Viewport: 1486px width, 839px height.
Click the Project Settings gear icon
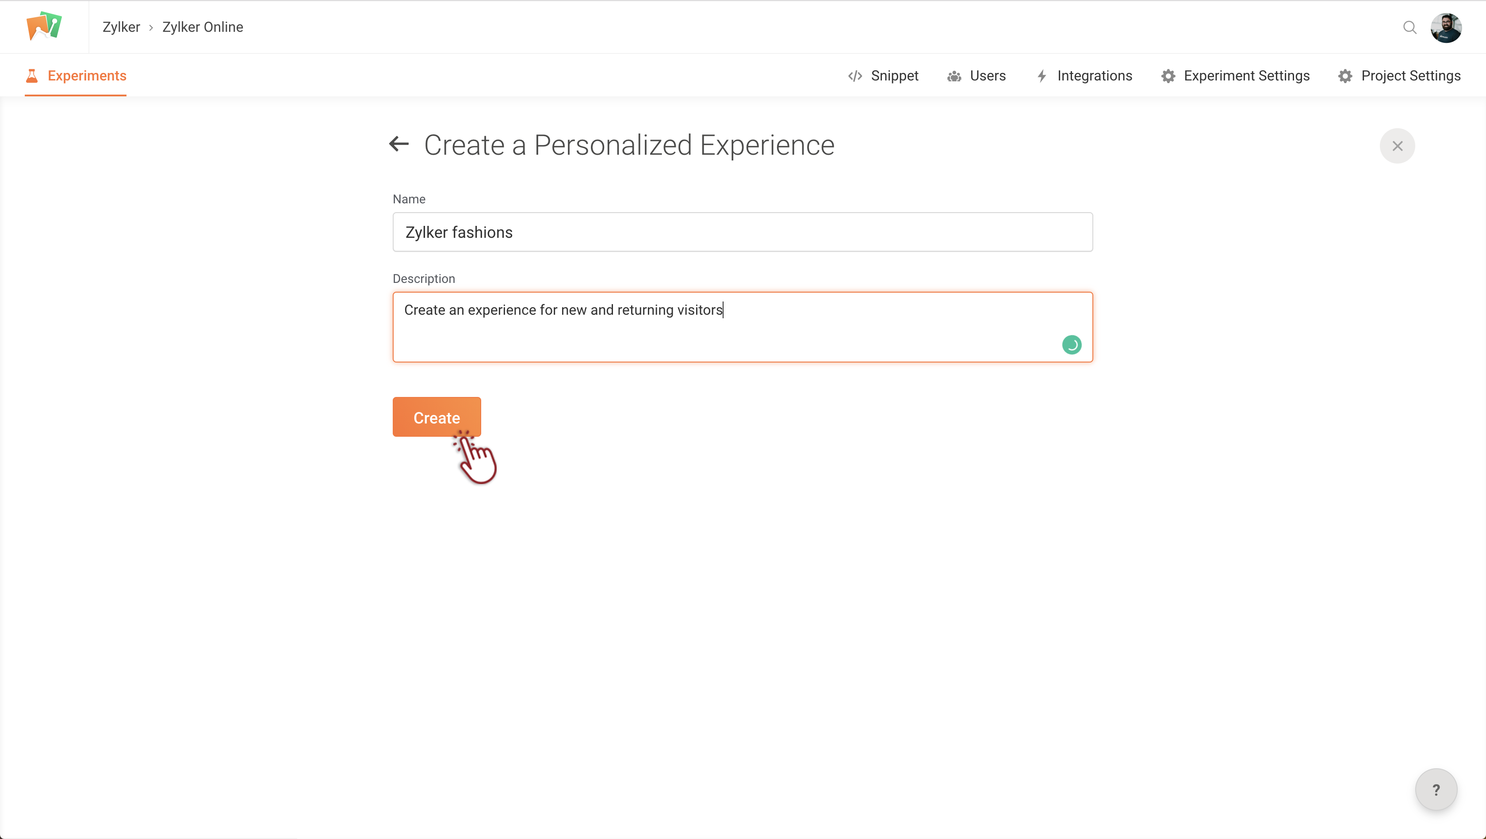coord(1344,76)
